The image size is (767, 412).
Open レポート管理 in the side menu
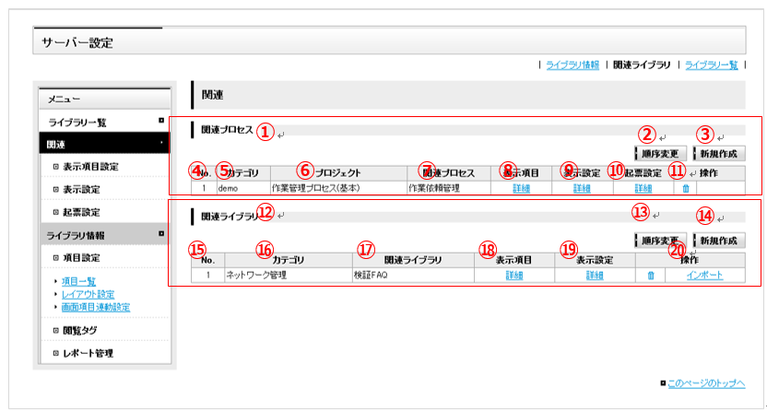pos(88,353)
